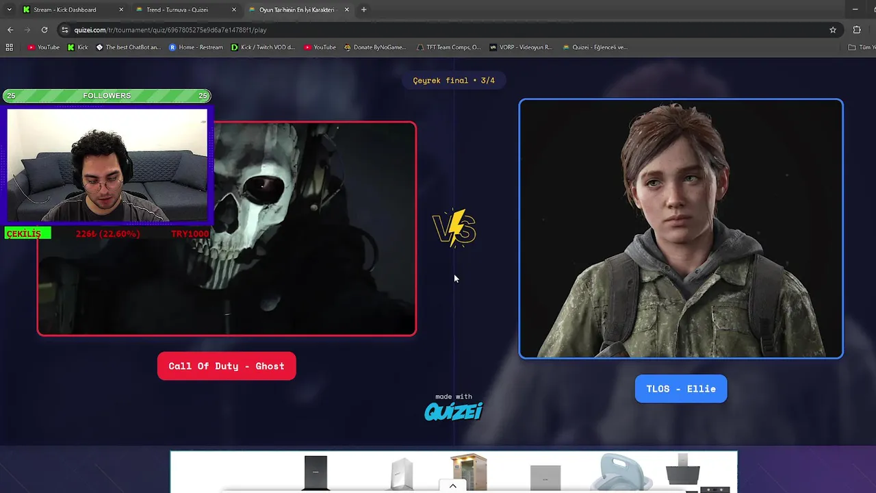Open the black tower product in ad
The image size is (876, 493).
point(315,472)
